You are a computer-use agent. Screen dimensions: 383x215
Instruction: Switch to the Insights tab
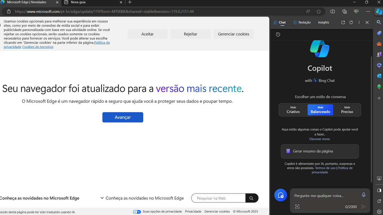pyautogui.click(x=323, y=22)
